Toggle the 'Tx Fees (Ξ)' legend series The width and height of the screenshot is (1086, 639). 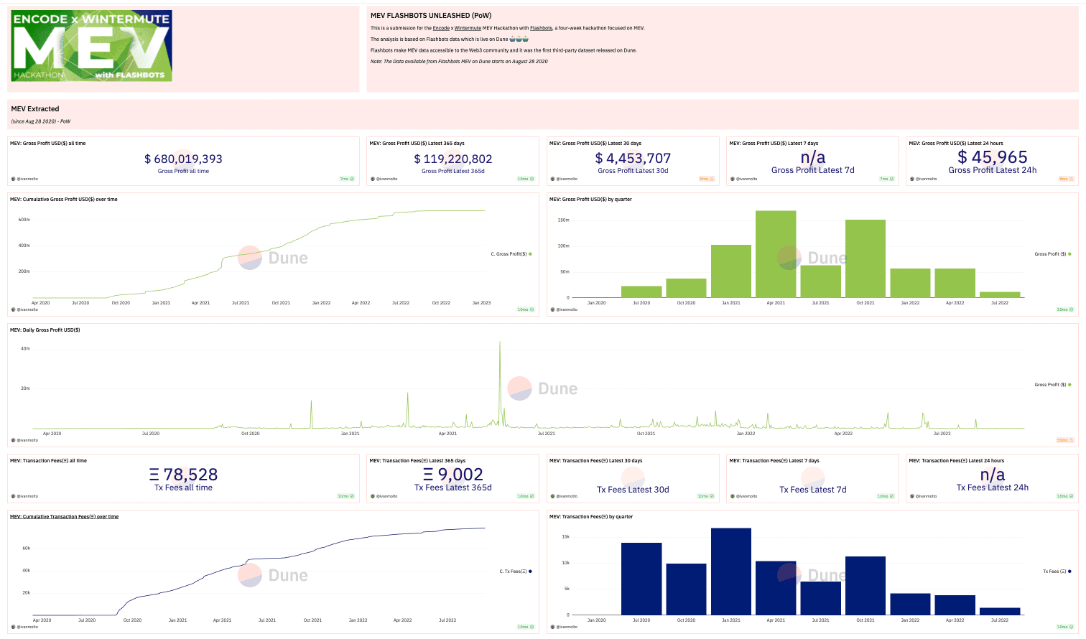[x=1057, y=572]
